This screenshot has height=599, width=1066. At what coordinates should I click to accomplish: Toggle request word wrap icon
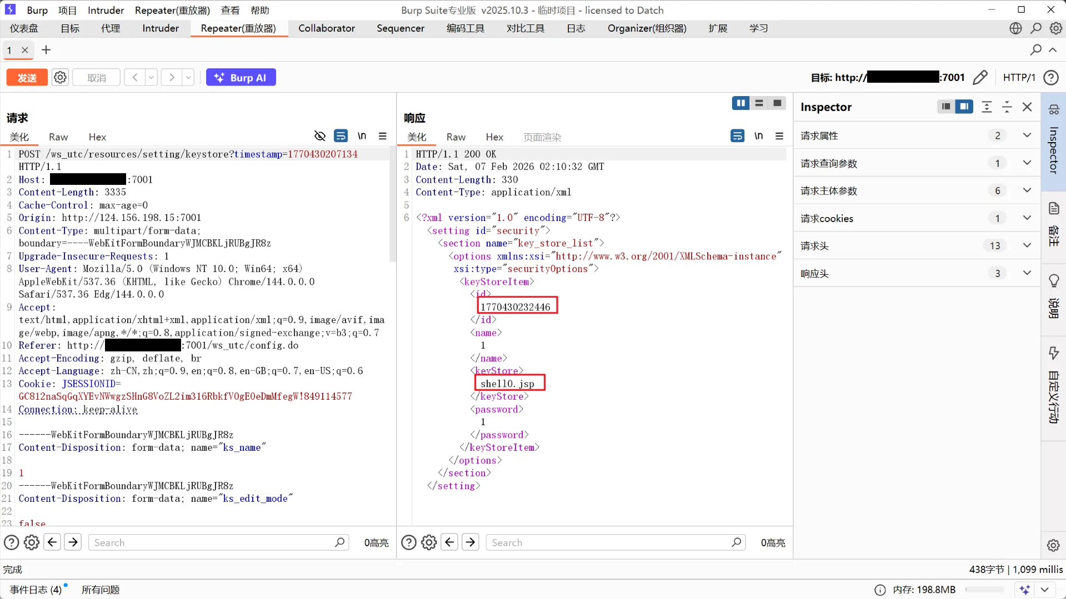[x=341, y=136]
